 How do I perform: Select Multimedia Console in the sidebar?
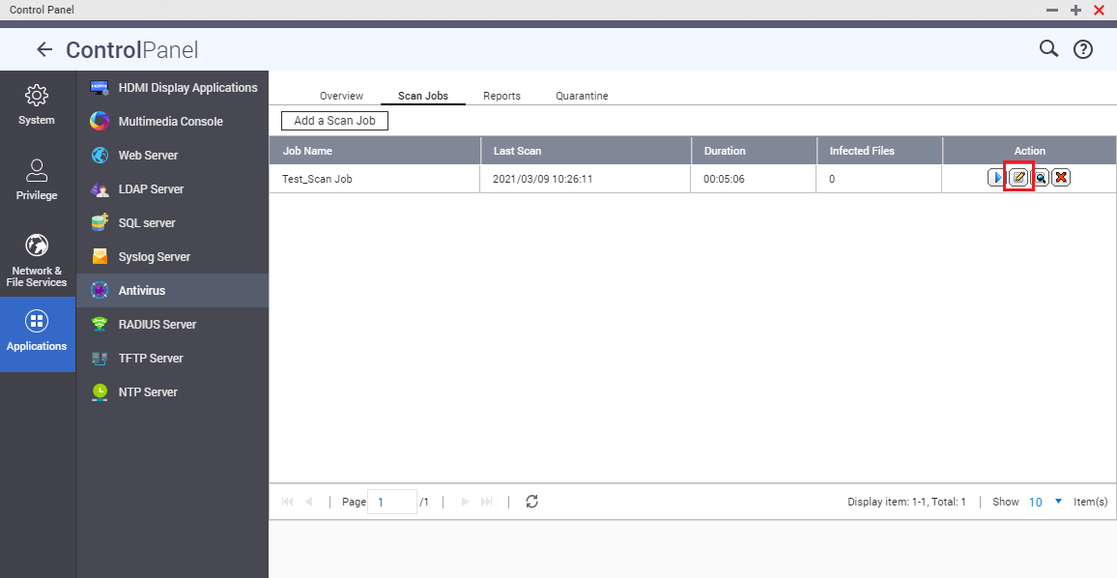[x=170, y=122]
